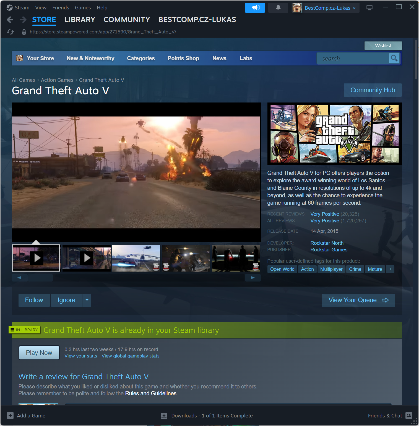This screenshot has width=419, height=426.
Task: Click the user avatar in title bar
Action: (297, 8)
